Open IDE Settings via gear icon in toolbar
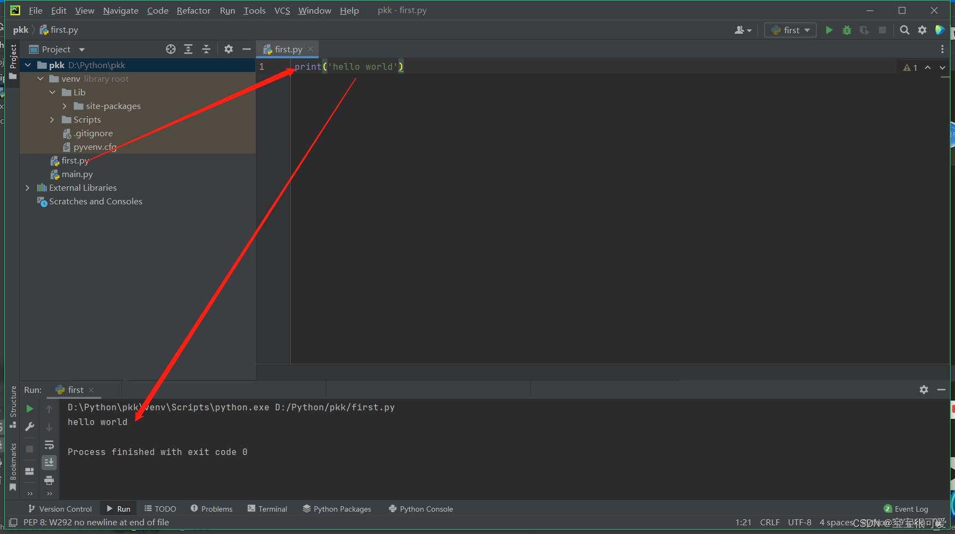 point(922,30)
